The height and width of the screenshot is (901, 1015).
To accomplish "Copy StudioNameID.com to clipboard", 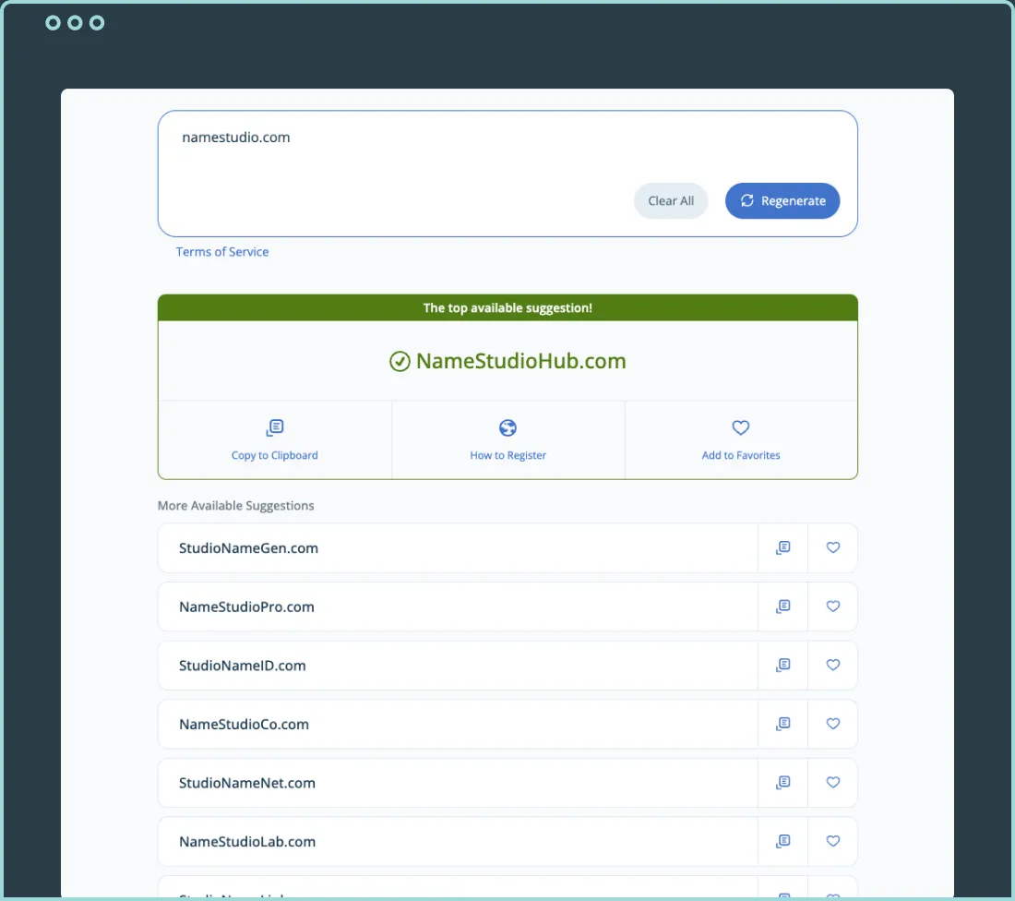I will click(782, 665).
